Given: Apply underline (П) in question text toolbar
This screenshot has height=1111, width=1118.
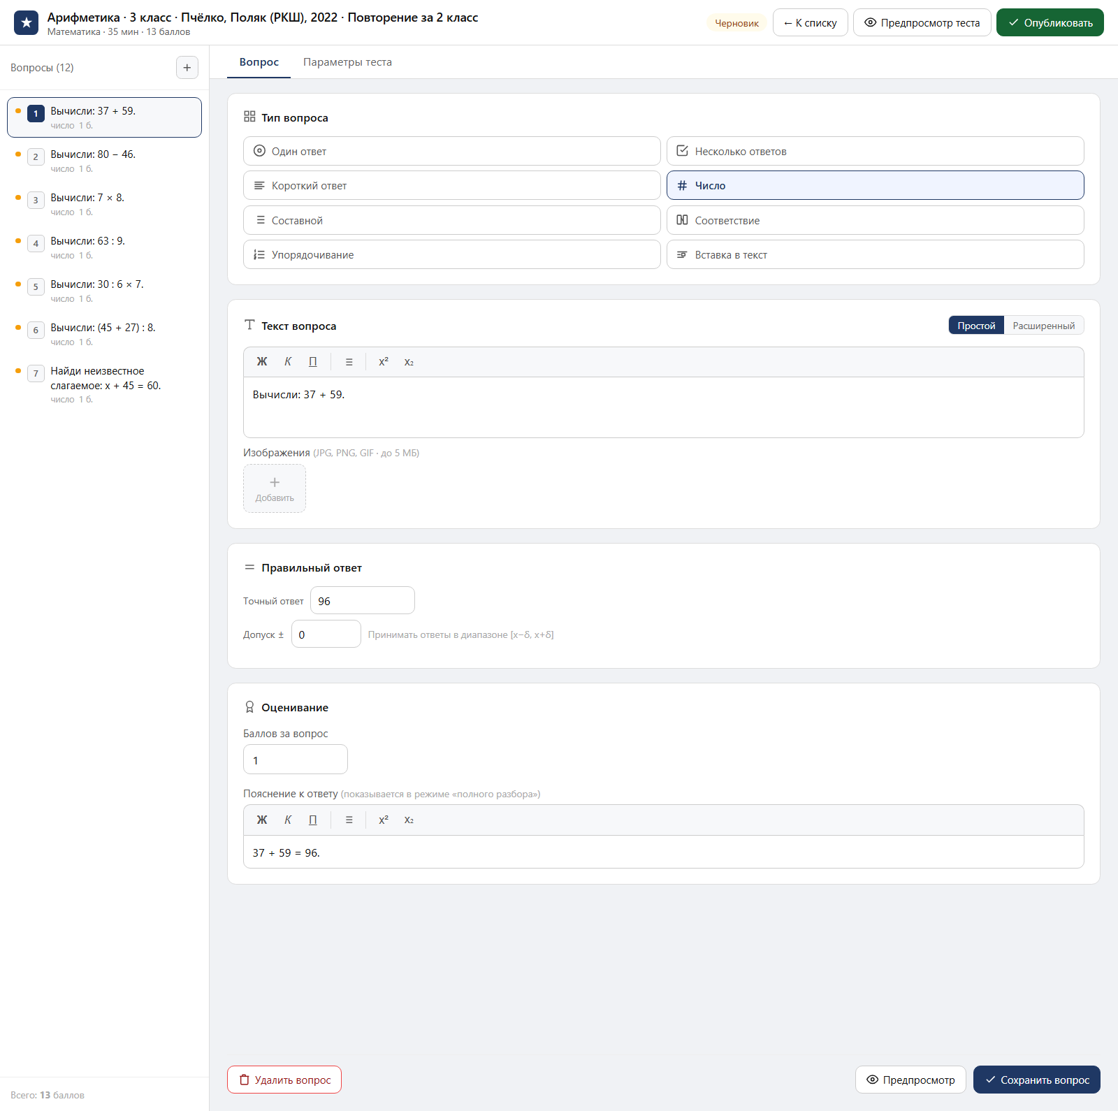Looking at the screenshot, I should pos(313,362).
